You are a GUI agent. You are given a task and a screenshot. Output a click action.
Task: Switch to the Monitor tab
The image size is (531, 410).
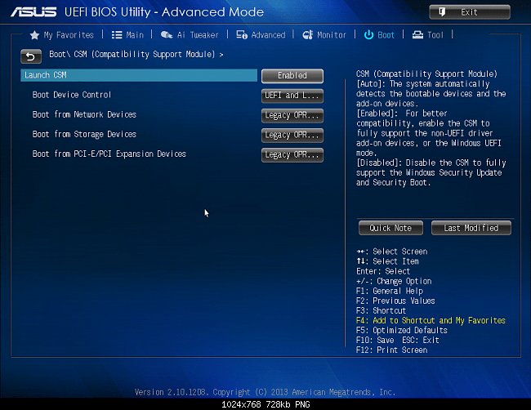point(332,35)
